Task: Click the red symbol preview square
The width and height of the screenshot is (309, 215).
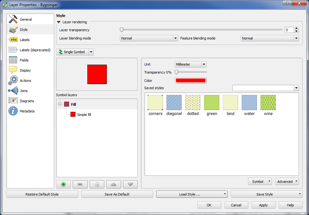Action: pos(97,74)
